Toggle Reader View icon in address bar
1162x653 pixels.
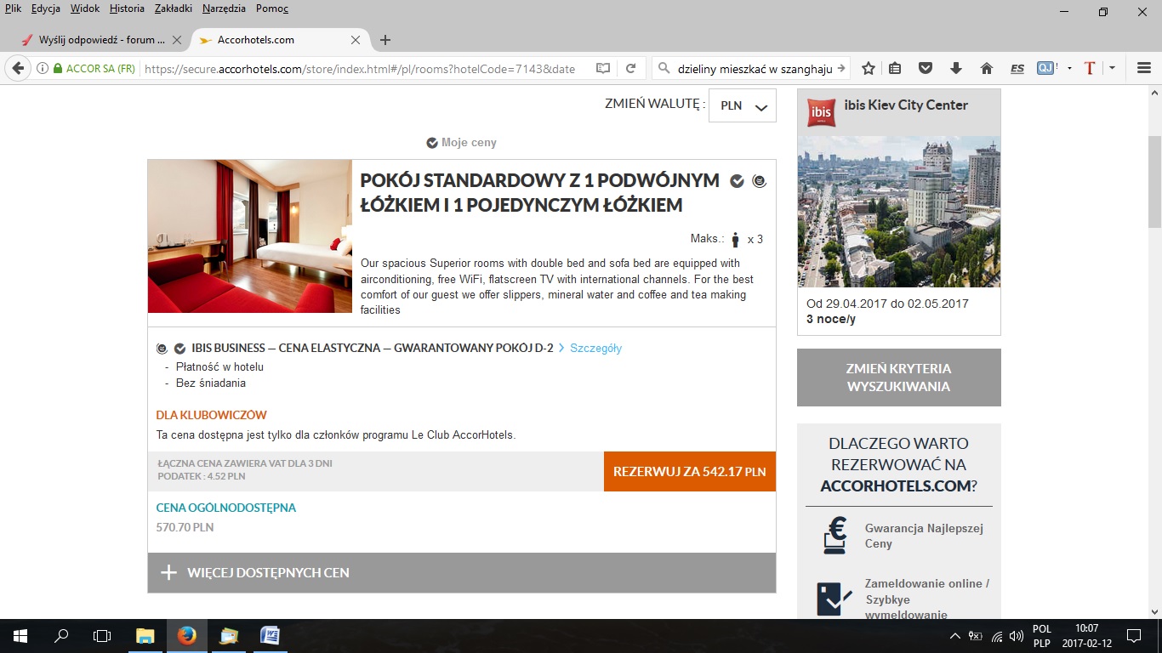pyautogui.click(x=603, y=69)
